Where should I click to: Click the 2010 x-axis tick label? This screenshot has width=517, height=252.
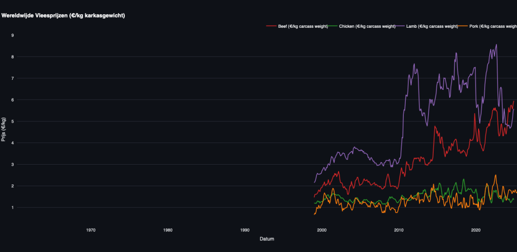pos(399,230)
